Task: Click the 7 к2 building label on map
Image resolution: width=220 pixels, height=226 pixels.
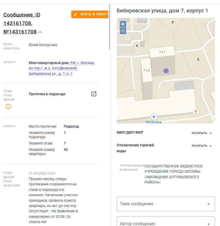Action: pos(146,70)
